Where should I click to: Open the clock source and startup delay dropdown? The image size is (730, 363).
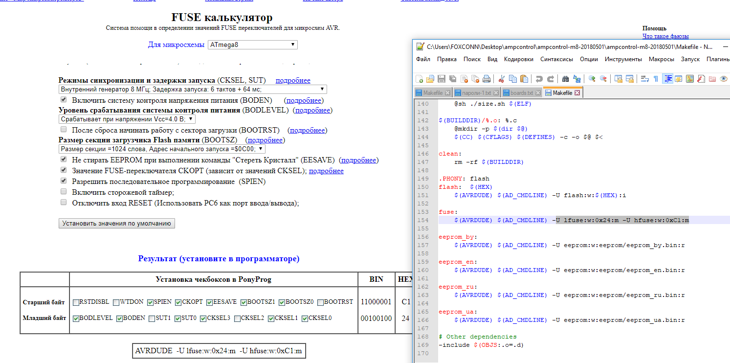tap(193, 89)
